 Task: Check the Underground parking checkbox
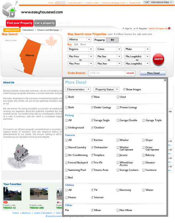coord(66,128)
